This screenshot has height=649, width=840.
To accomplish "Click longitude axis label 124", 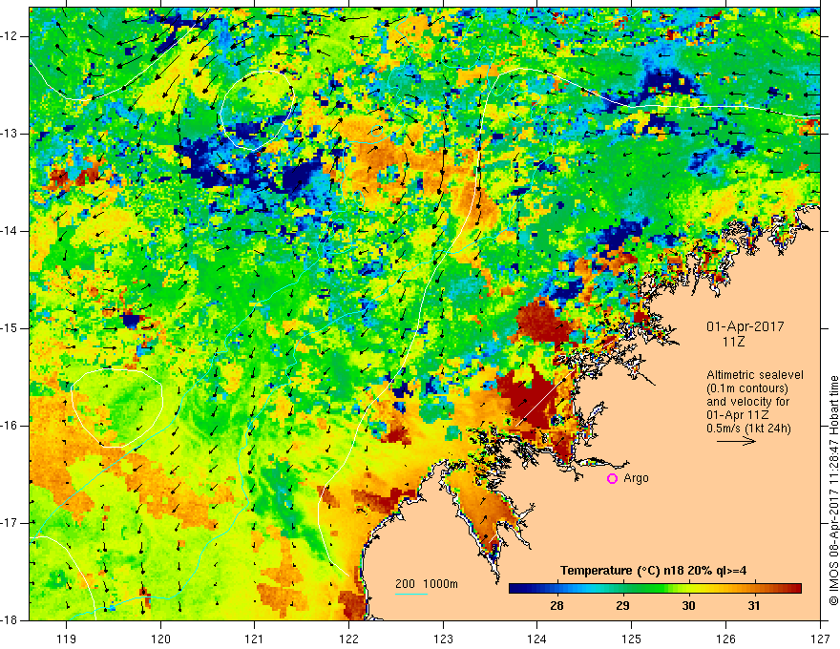I will [x=536, y=639].
